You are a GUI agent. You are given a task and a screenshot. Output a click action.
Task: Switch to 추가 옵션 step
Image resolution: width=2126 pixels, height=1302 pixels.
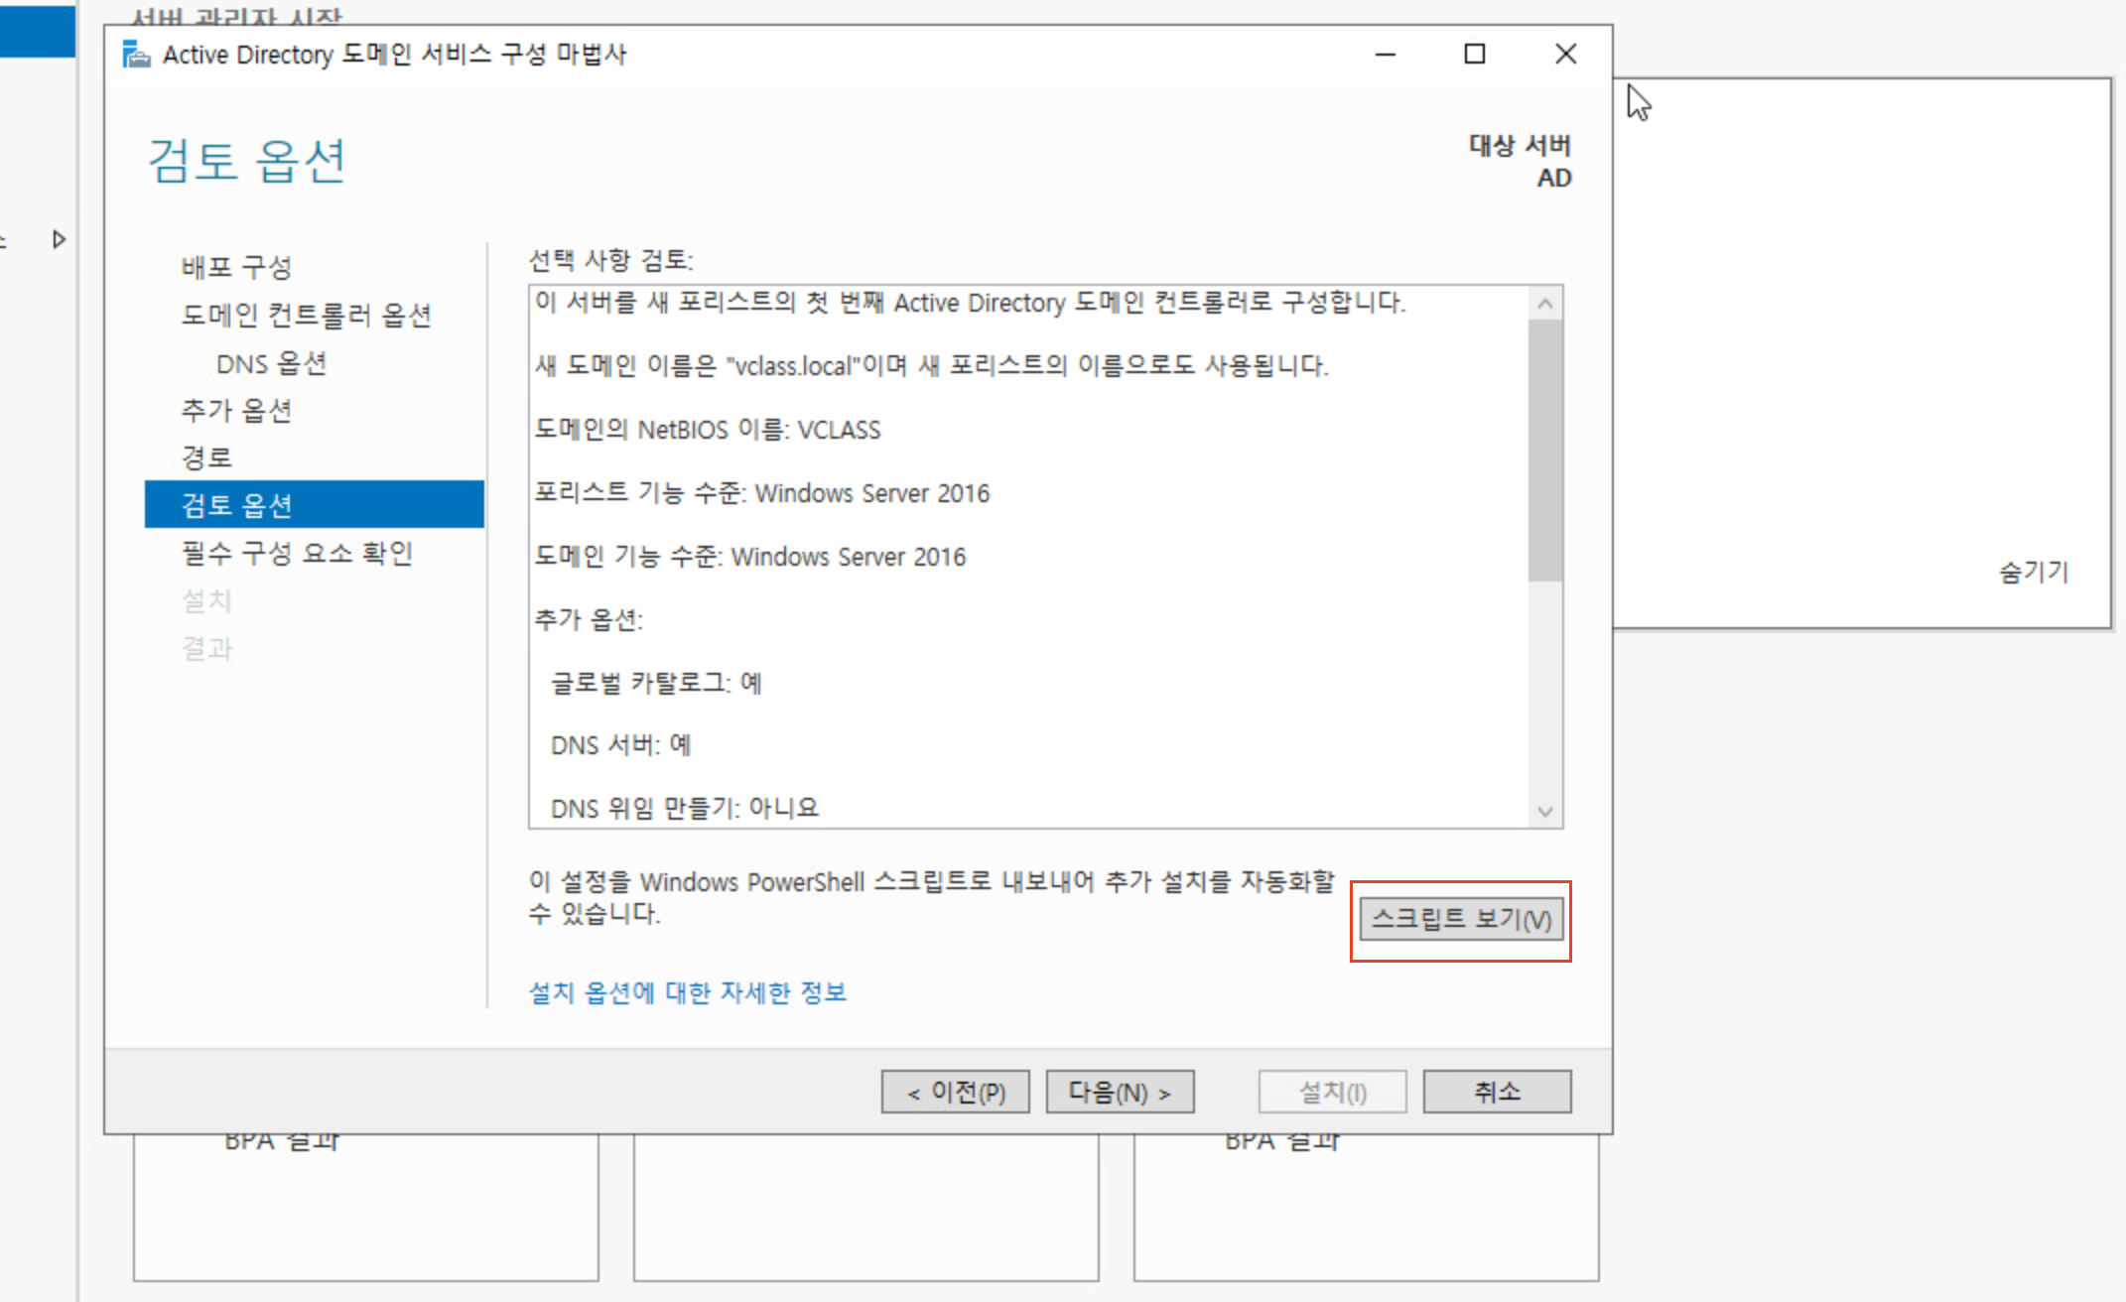pyautogui.click(x=236, y=411)
